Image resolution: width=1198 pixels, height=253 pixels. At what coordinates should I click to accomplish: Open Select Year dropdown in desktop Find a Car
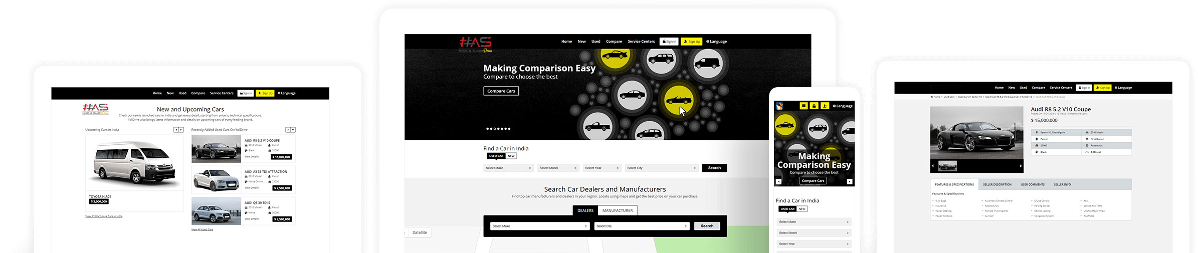[x=602, y=168]
